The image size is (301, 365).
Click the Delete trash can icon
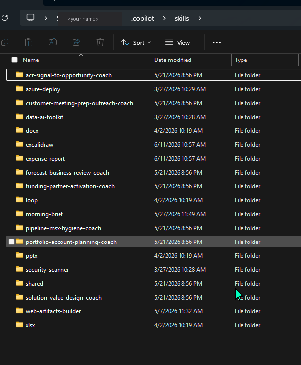tap(100, 42)
